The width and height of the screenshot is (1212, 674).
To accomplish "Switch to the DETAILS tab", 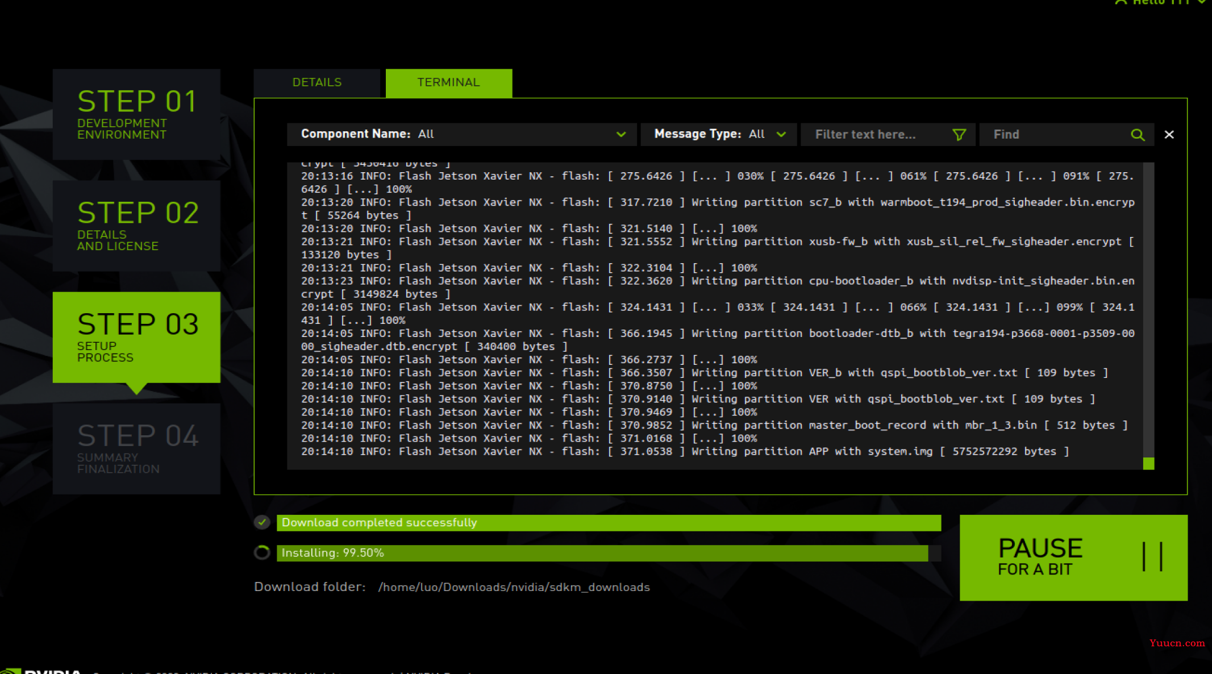I will click(x=317, y=83).
